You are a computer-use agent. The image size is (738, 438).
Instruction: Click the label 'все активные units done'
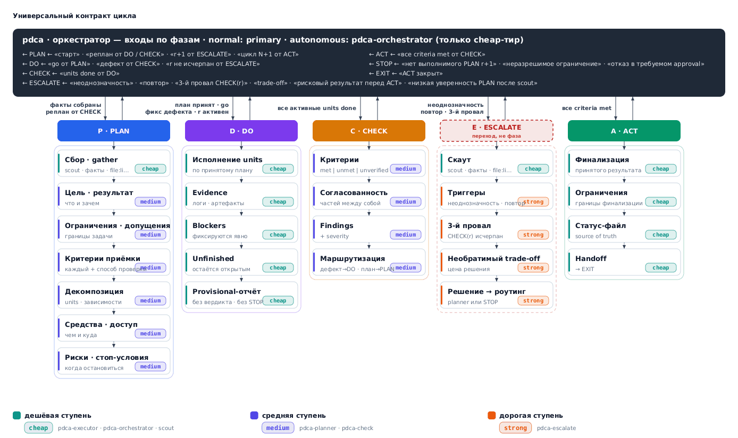pyautogui.click(x=317, y=108)
